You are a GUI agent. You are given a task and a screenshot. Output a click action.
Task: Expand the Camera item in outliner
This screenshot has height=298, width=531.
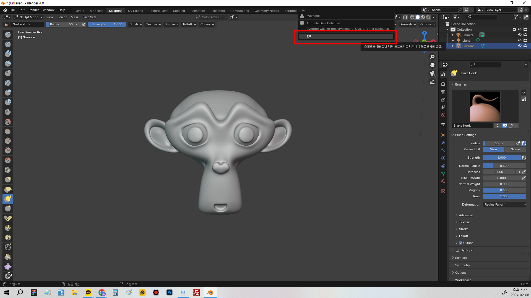[x=453, y=35]
